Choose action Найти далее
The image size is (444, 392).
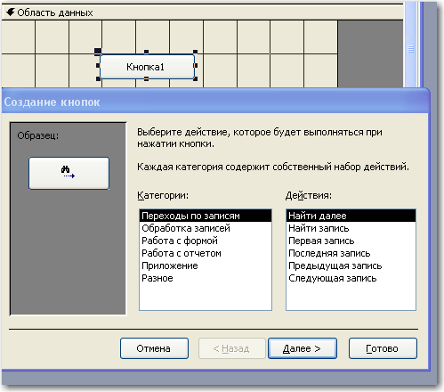351,216
